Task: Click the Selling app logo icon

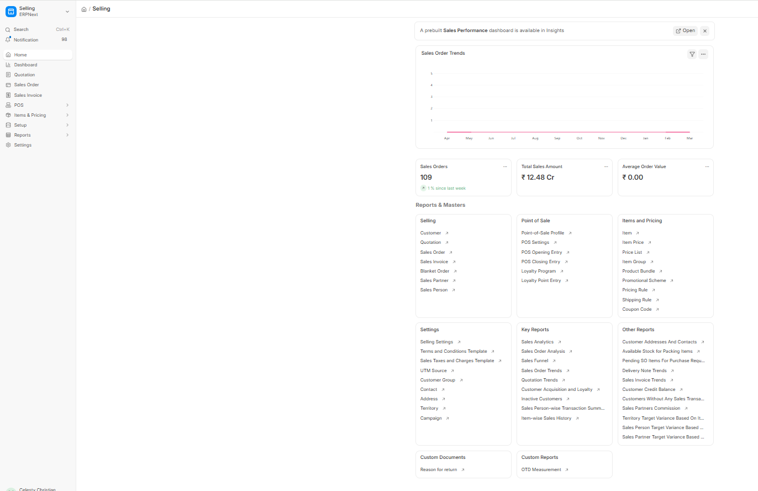Action: point(11,11)
